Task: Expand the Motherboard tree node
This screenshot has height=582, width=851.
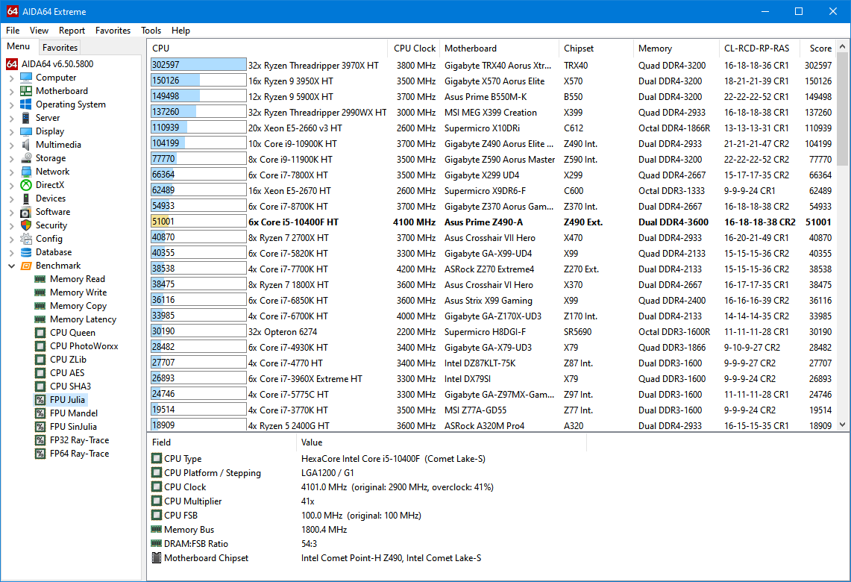Action: (11, 91)
